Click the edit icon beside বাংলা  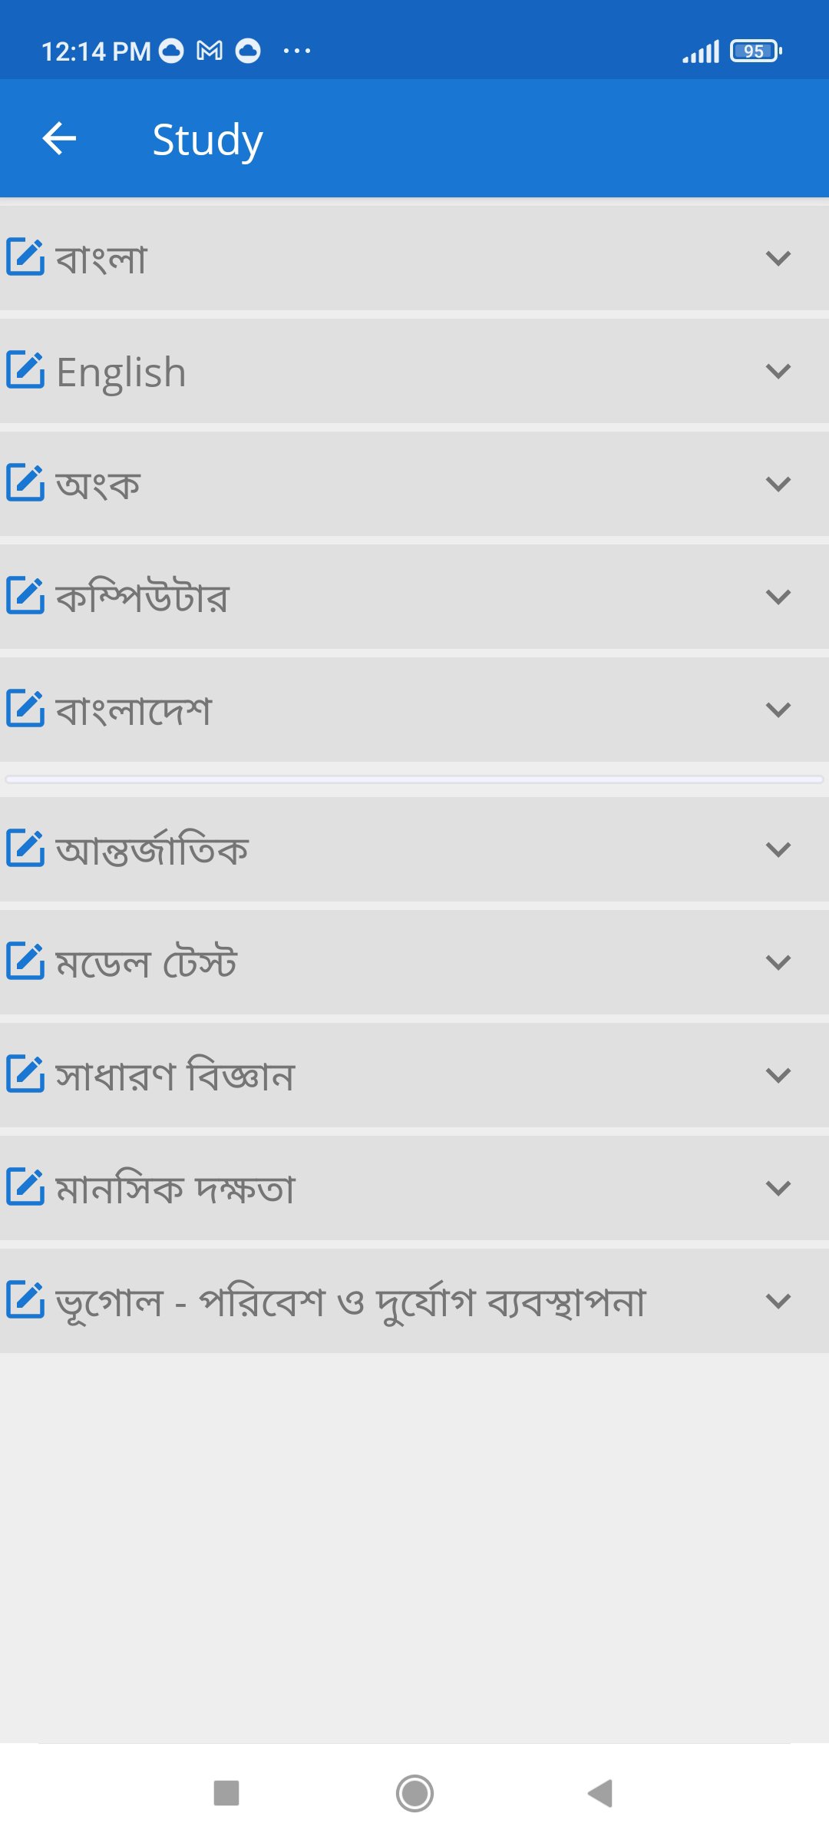[25, 257]
